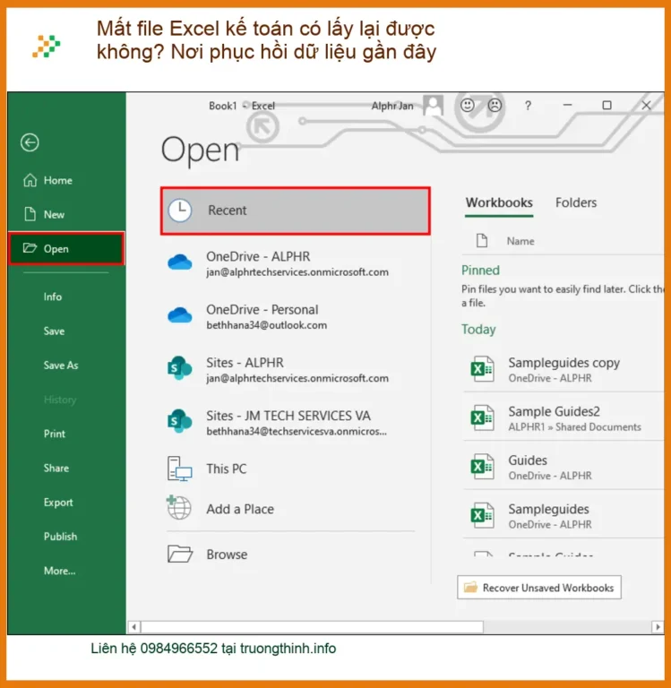The image size is (671, 688).
Task: Click the file type column icon
Action: point(482,241)
